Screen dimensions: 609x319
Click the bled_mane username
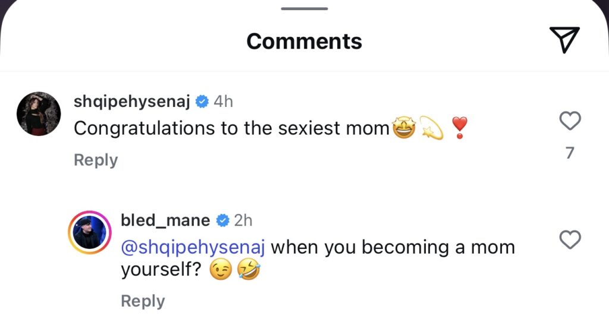click(165, 220)
